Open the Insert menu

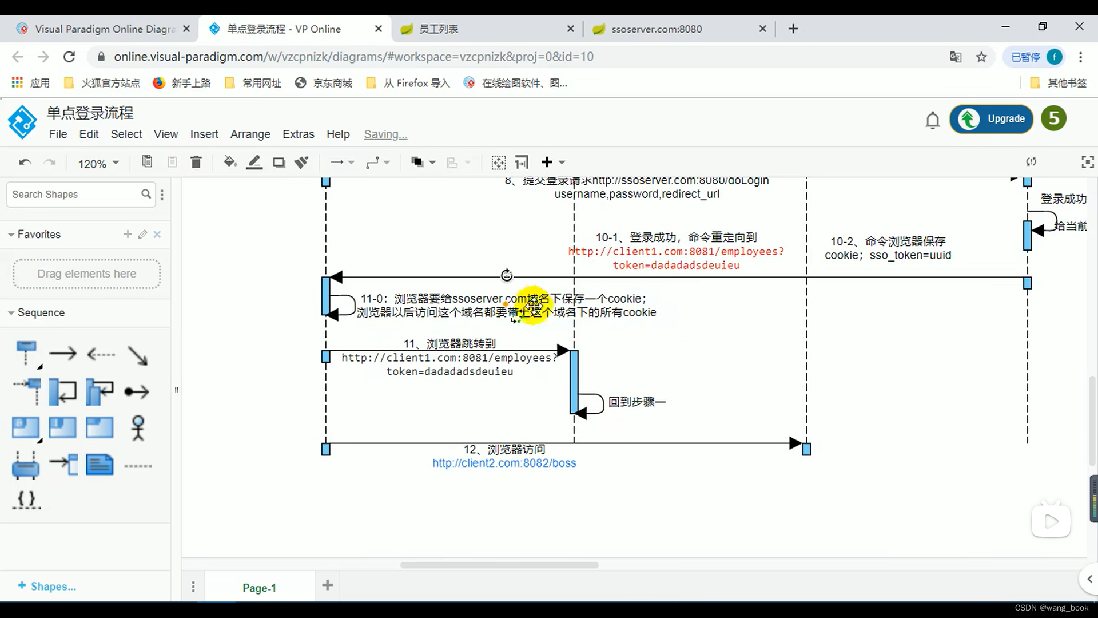point(204,134)
